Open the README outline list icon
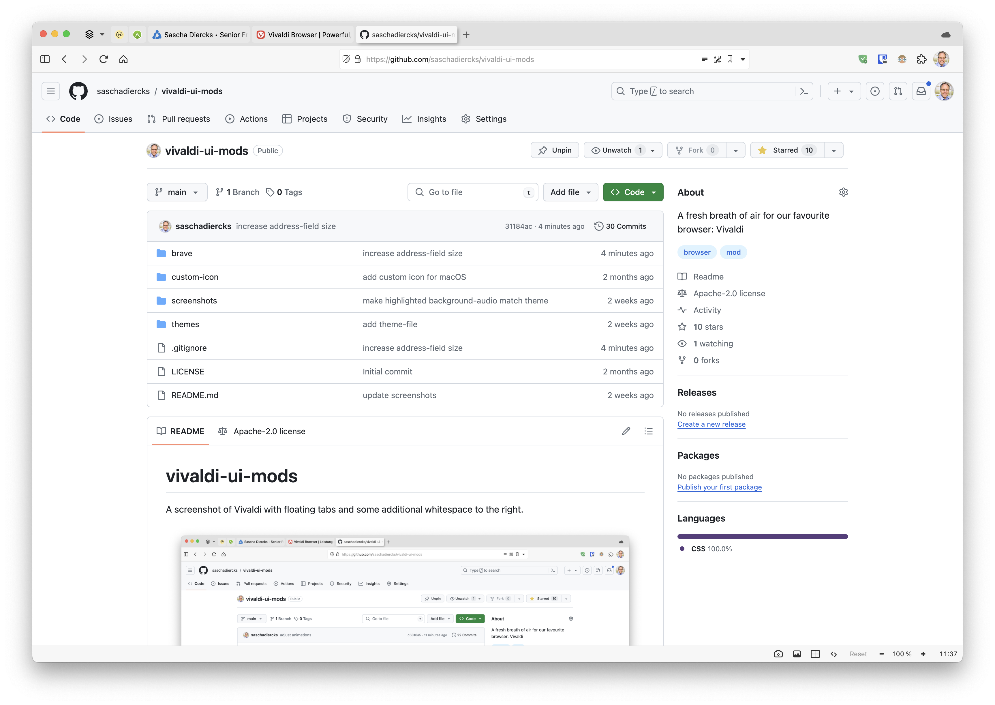The image size is (995, 705). pyautogui.click(x=648, y=431)
